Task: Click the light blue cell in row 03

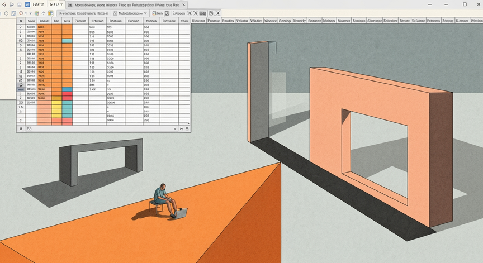Action: click(x=67, y=41)
